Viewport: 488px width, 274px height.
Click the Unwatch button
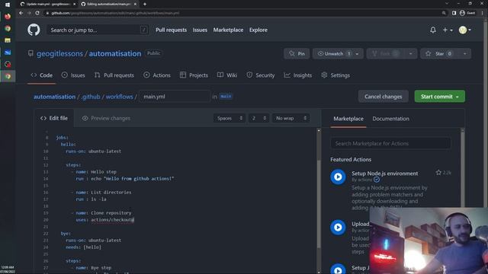[333, 53]
